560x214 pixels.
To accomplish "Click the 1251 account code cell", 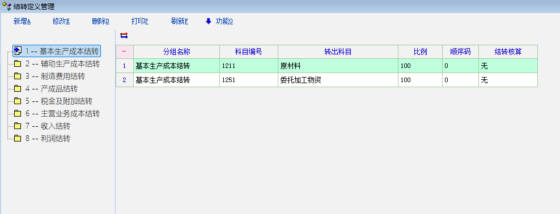I will [249, 80].
